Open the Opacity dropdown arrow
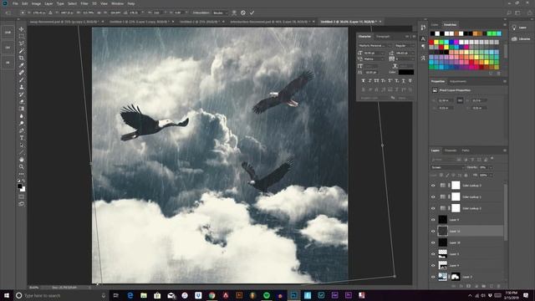The height and width of the screenshot is (301, 535). (x=491, y=167)
